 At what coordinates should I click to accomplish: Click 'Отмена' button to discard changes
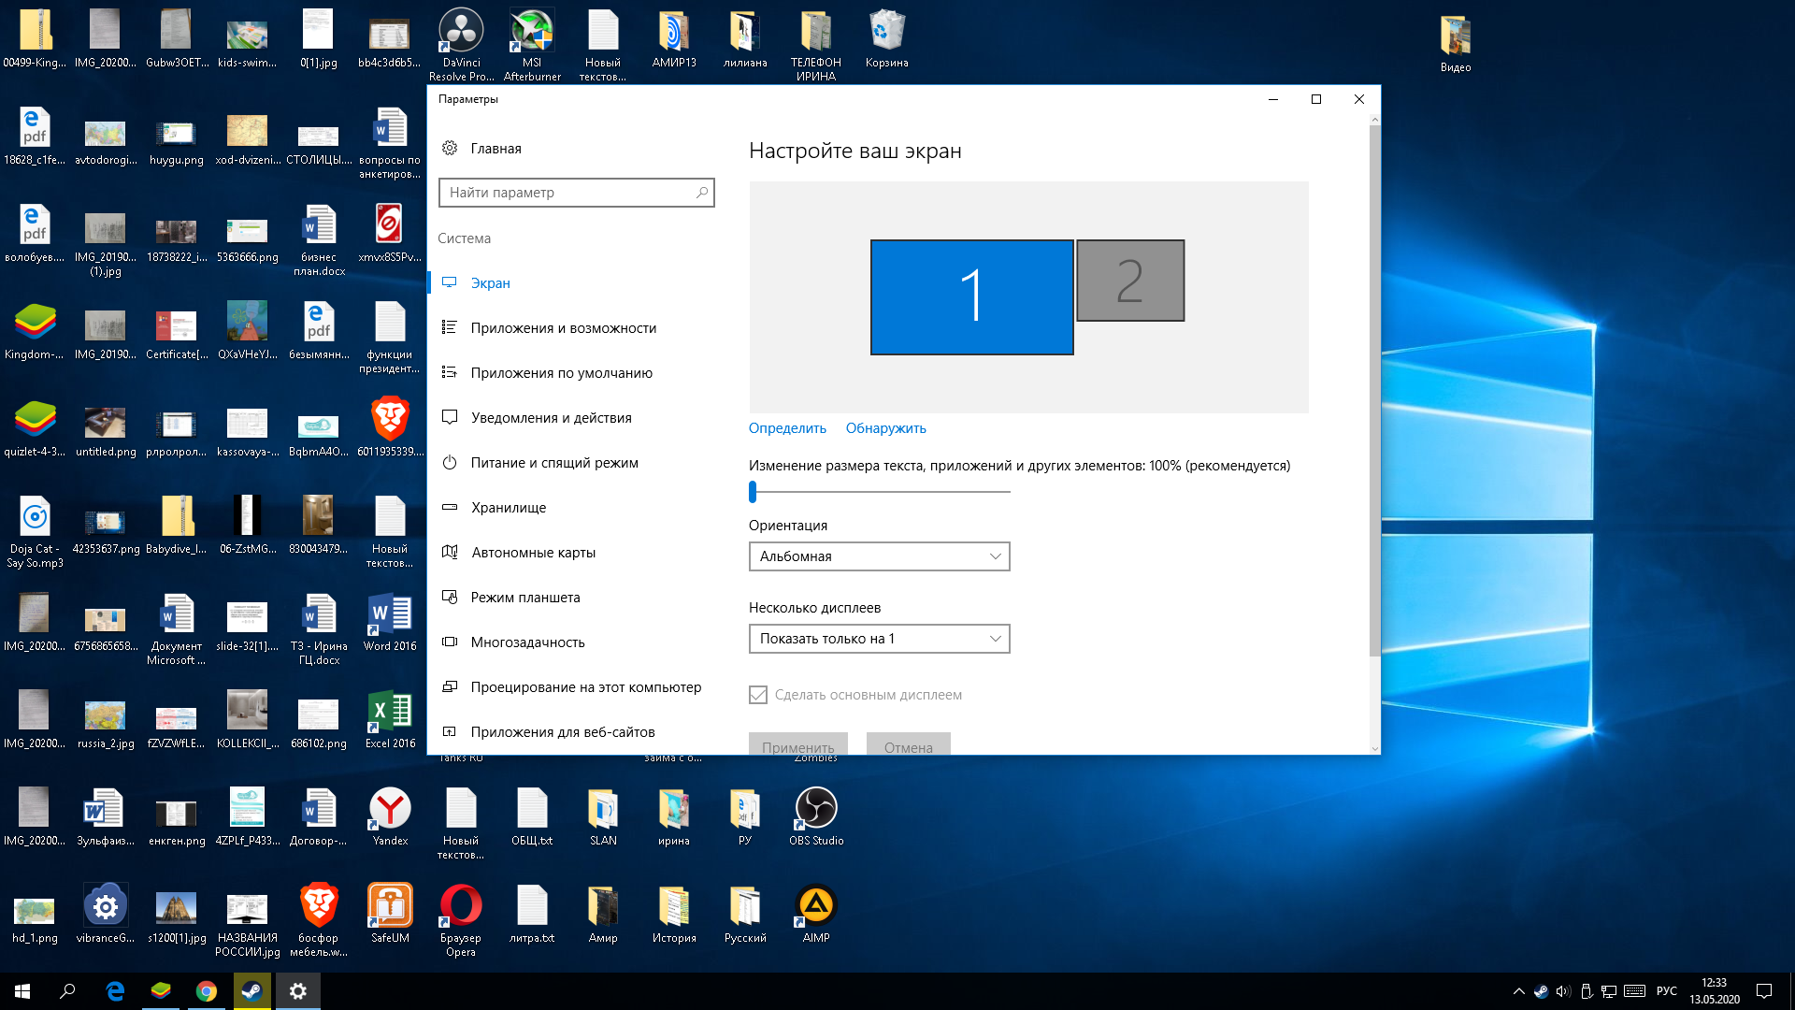908,746
